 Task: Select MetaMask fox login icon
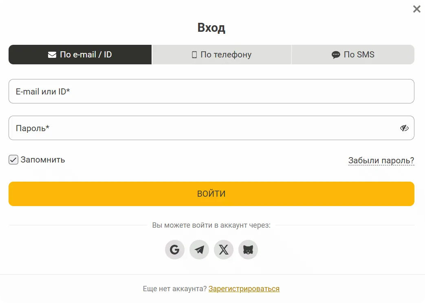pyautogui.click(x=248, y=250)
